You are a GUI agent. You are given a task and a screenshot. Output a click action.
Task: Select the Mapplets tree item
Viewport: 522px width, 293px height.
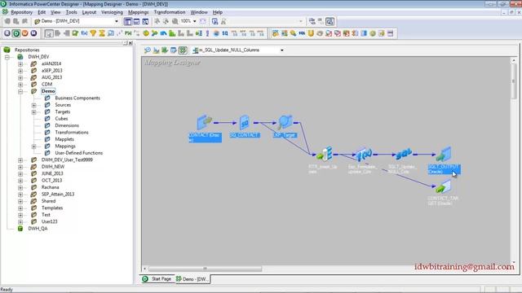click(x=64, y=139)
